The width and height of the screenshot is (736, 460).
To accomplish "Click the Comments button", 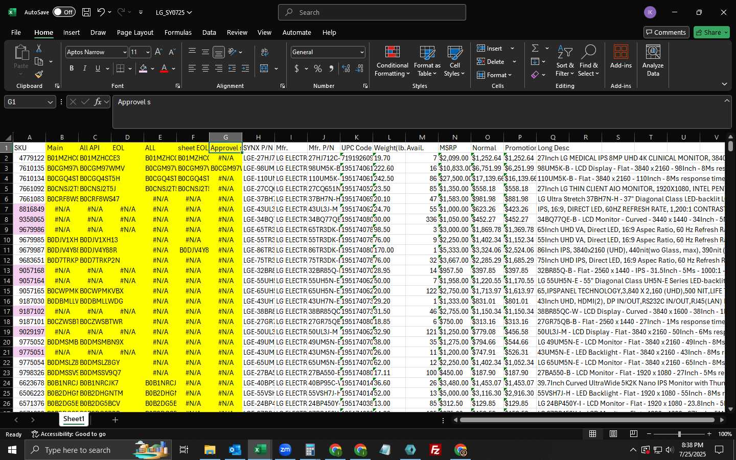I will 666,32.
